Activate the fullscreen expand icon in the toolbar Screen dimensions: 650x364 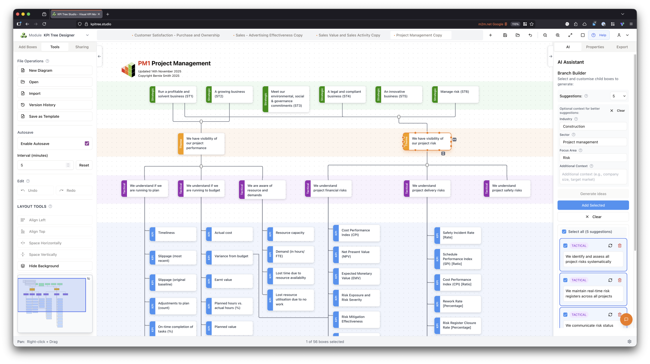[570, 35]
